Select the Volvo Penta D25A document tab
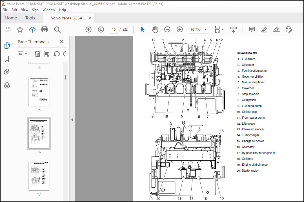The image size is (304, 202). click(x=68, y=18)
